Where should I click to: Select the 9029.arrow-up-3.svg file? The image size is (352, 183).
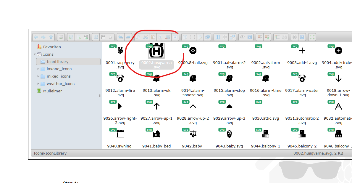pos(229,113)
